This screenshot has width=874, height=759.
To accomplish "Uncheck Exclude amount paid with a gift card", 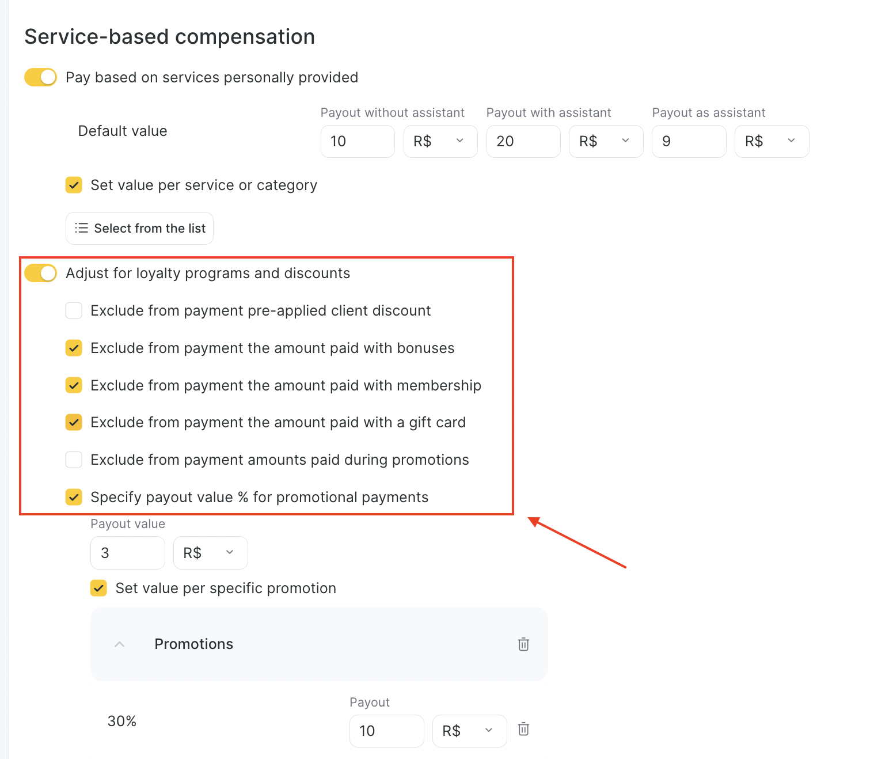I will tap(74, 422).
